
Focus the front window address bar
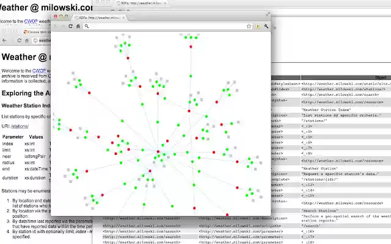pyautogui.click(x=167, y=26)
